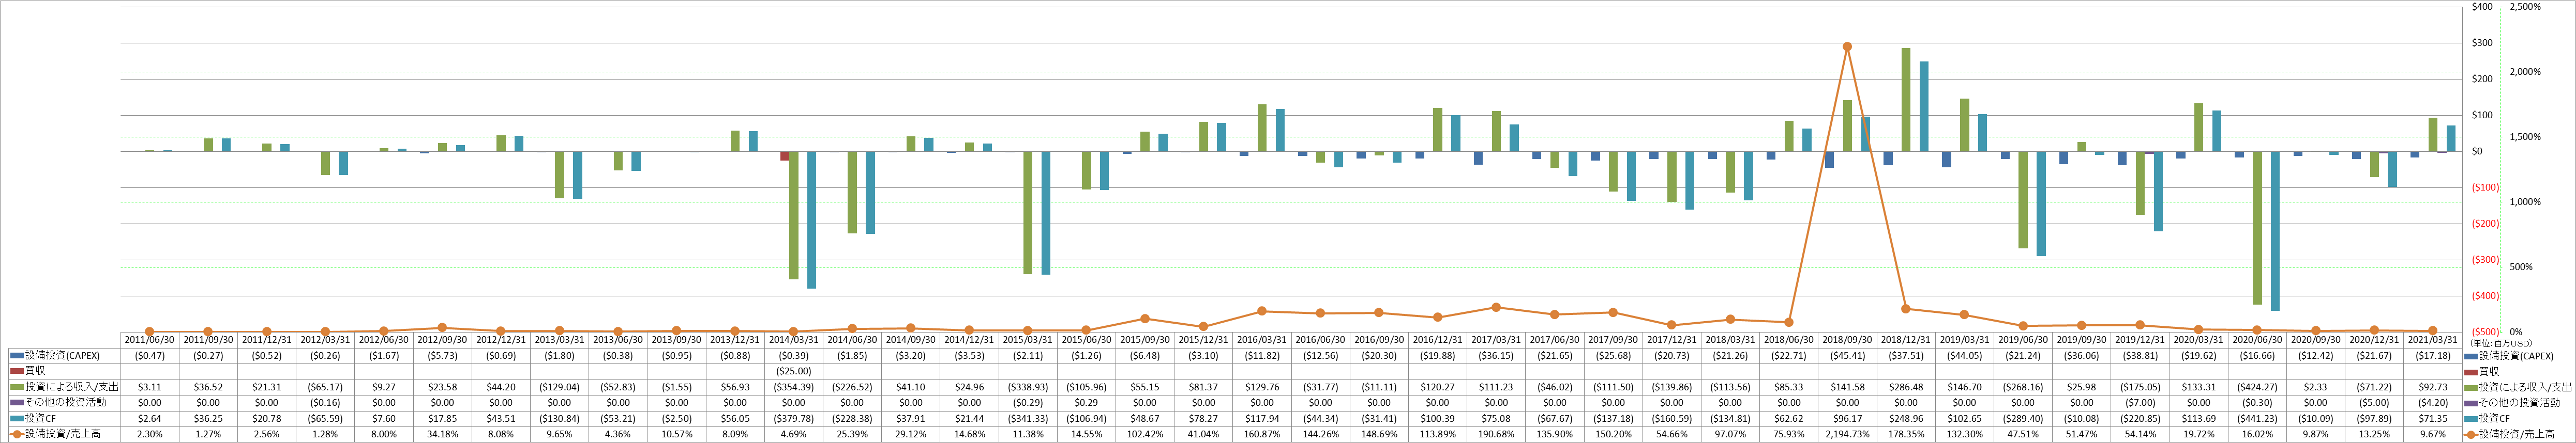This screenshot has height=443, width=2576.
Task: Select the 設備投資/売上高 row label in the data table
Action: (x=63, y=434)
